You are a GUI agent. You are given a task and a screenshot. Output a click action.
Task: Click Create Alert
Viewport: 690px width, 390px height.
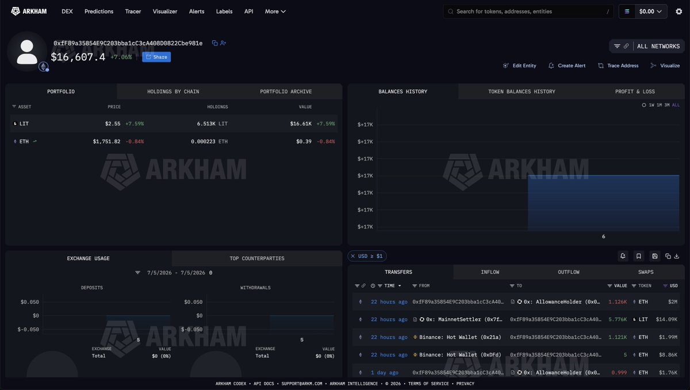(x=567, y=65)
